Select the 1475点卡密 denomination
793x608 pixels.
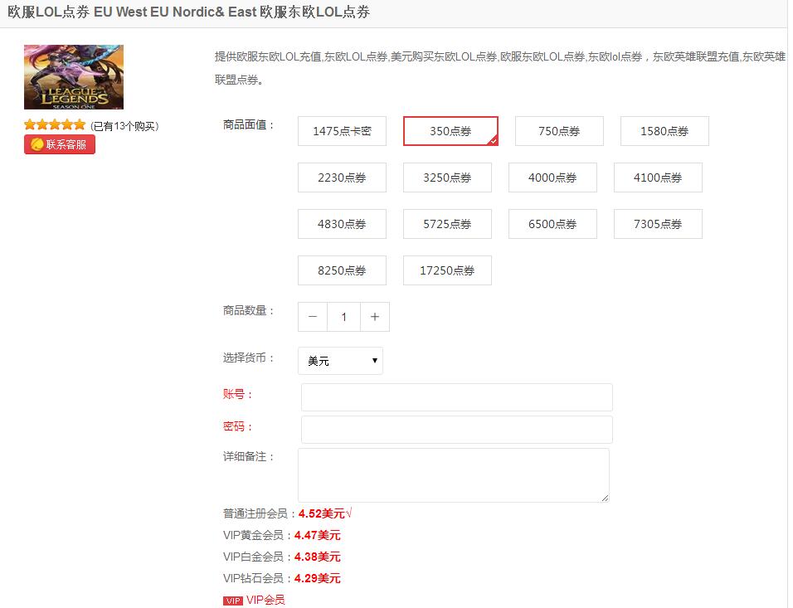click(342, 131)
